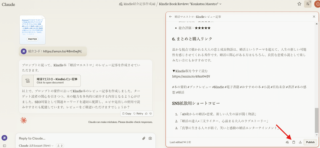Click the orange Claude spark logo
Screen dimensions: 320x148
[x=24, y=120]
